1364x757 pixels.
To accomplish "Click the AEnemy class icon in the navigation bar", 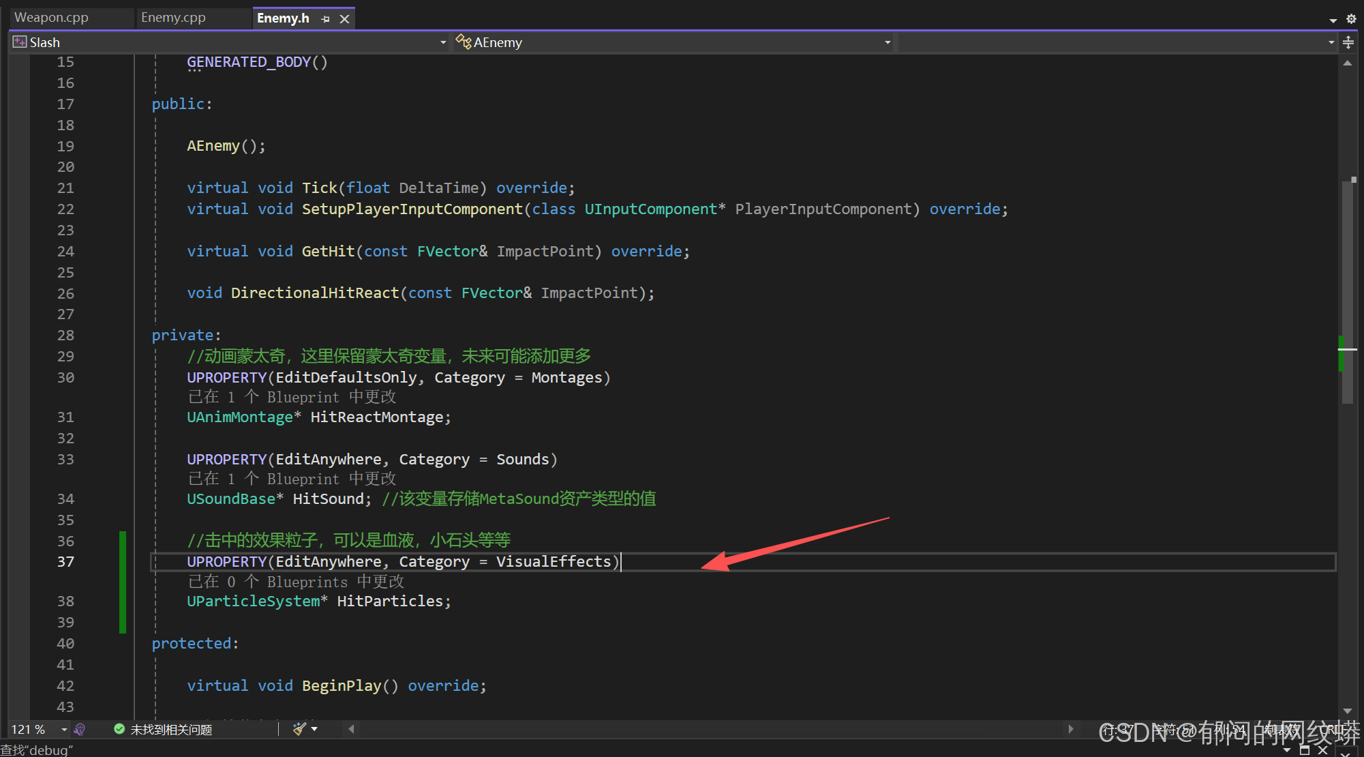I will pyautogui.click(x=464, y=42).
